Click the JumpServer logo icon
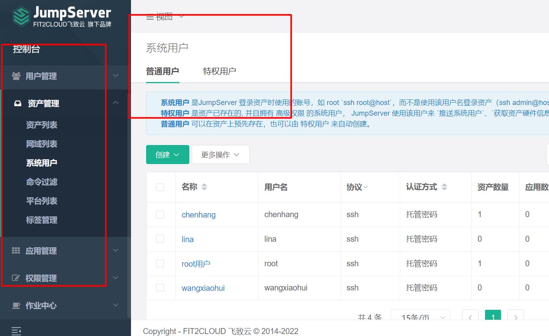The image size is (549, 336). tap(21, 17)
